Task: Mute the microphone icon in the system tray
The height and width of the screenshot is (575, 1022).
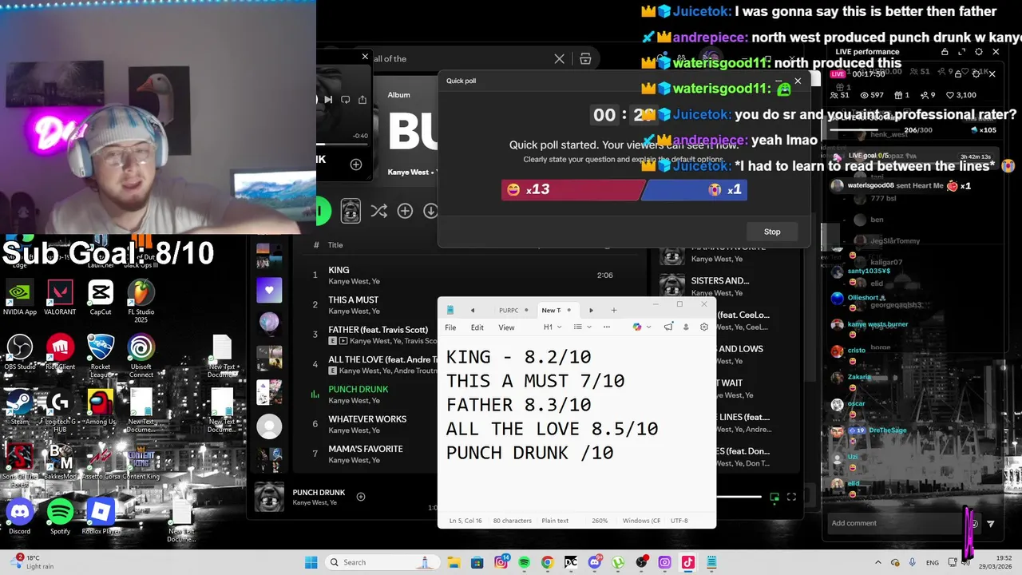Action: (912, 562)
